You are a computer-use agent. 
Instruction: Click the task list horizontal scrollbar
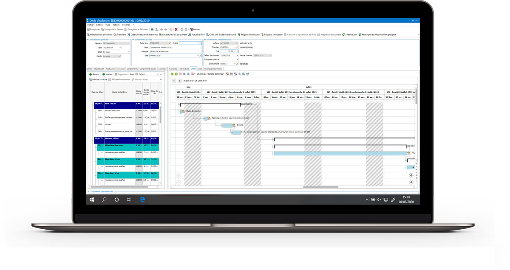(123, 186)
